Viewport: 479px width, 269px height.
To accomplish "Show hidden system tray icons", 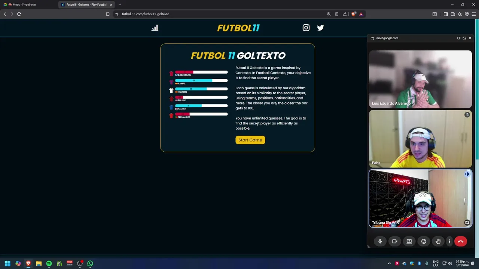I will click(x=389, y=263).
